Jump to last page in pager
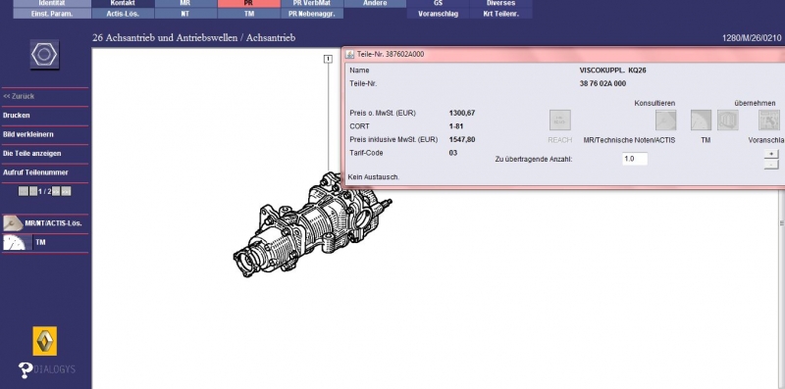Image resolution: width=785 pixels, height=389 pixels. [x=66, y=191]
